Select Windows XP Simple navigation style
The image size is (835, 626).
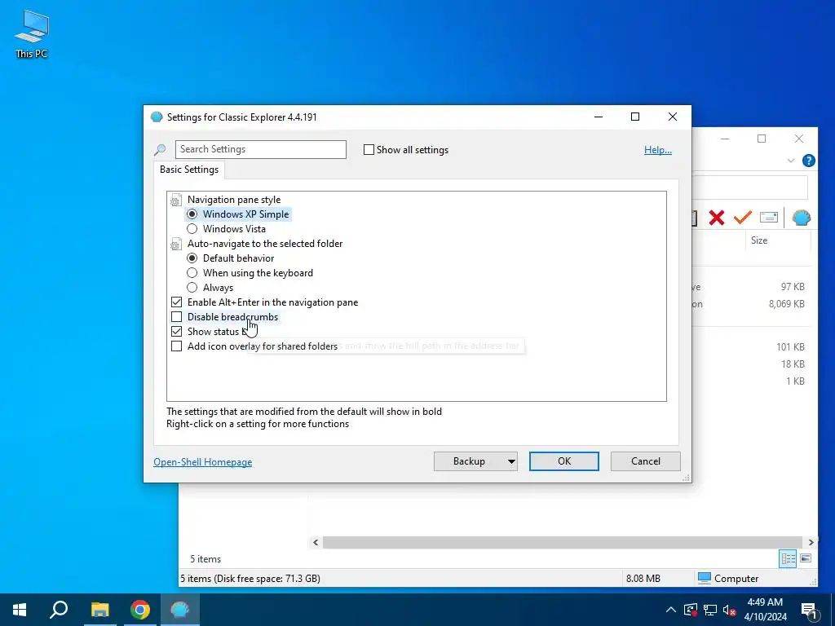tap(192, 214)
